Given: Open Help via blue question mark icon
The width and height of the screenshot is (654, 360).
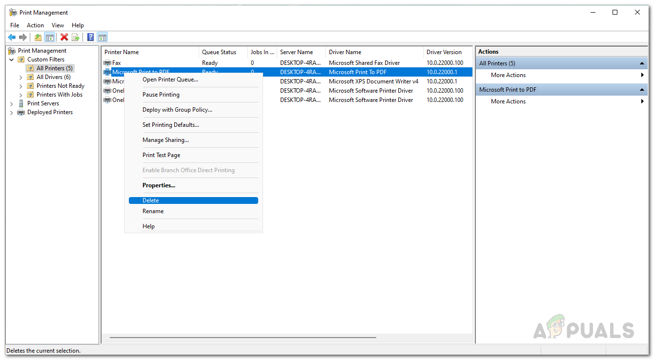Looking at the screenshot, I should 90,37.
